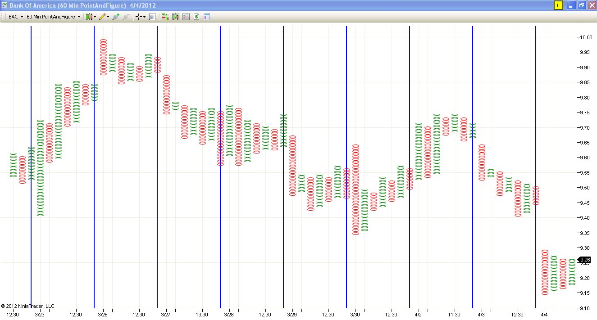Click the 9.10 price axis label
This screenshot has height=320, width=597.
(585, 308)
